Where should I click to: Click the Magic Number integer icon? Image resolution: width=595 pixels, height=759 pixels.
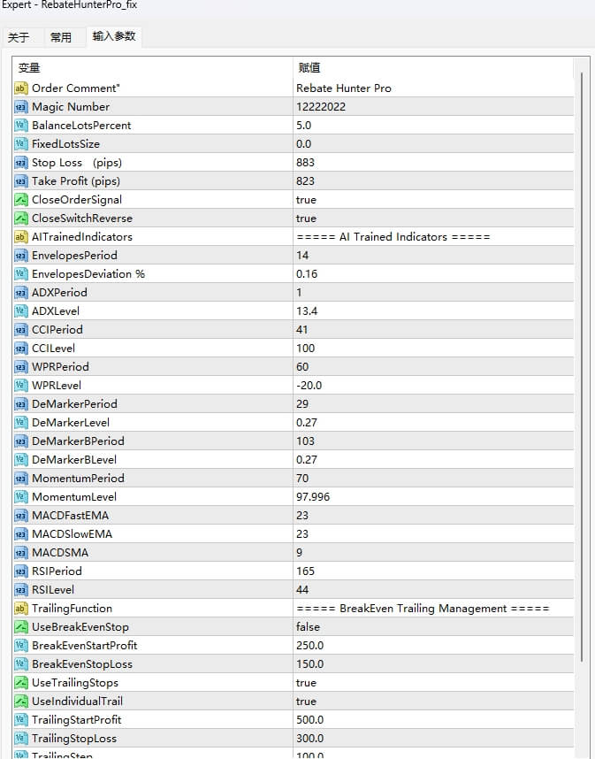(x=21, y=107)
